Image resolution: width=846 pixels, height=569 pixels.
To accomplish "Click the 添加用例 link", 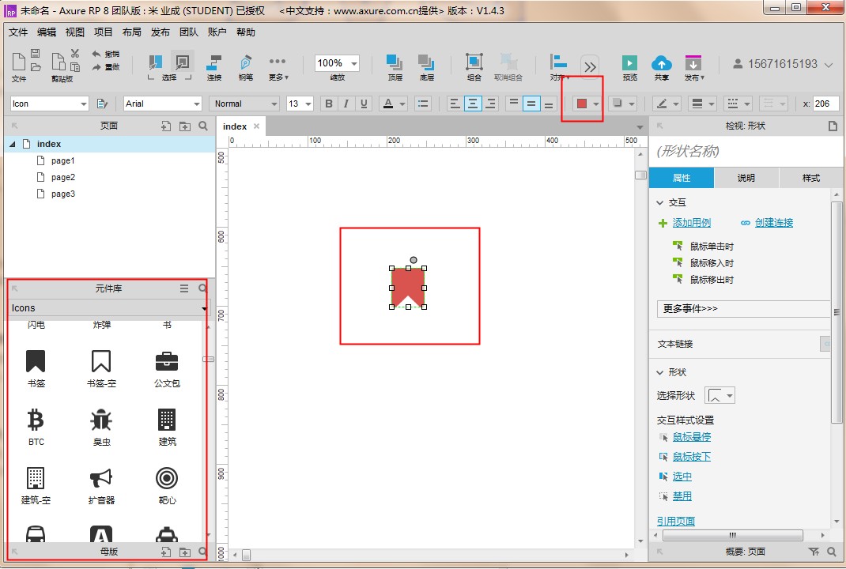I will click(689, 222).
